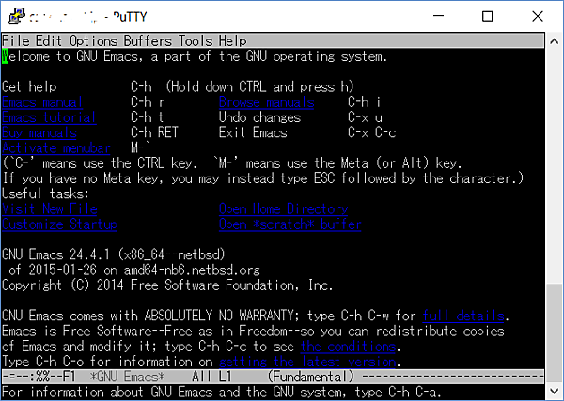Click the 'Useful tasks:' heading
Image resolution: width=564 pixels, height=401 pixels.
tap(45, 193)
